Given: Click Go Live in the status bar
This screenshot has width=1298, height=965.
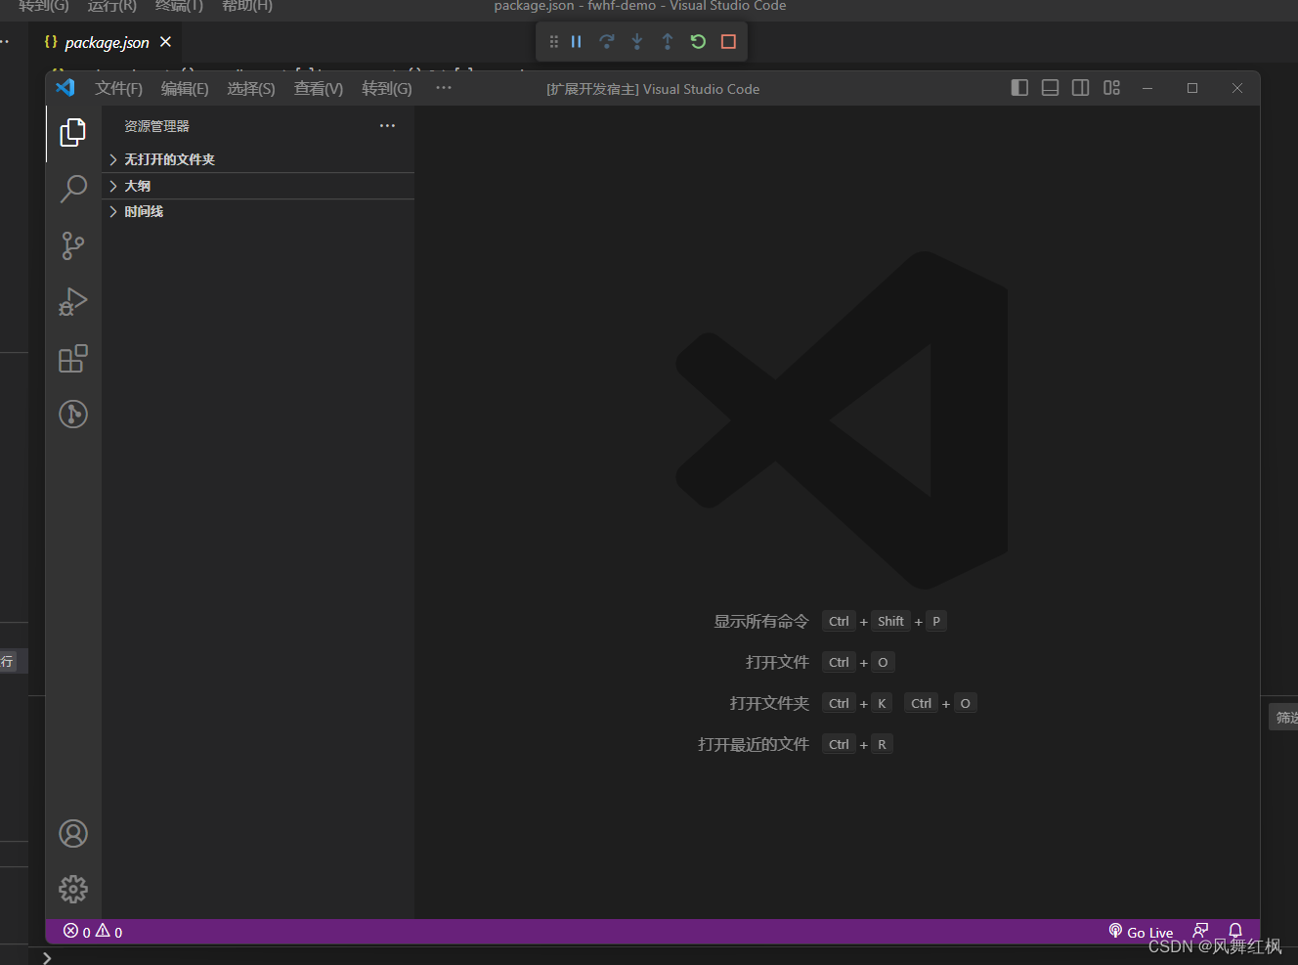Looking at the screenshot, I should click(x=1141, y=932).
